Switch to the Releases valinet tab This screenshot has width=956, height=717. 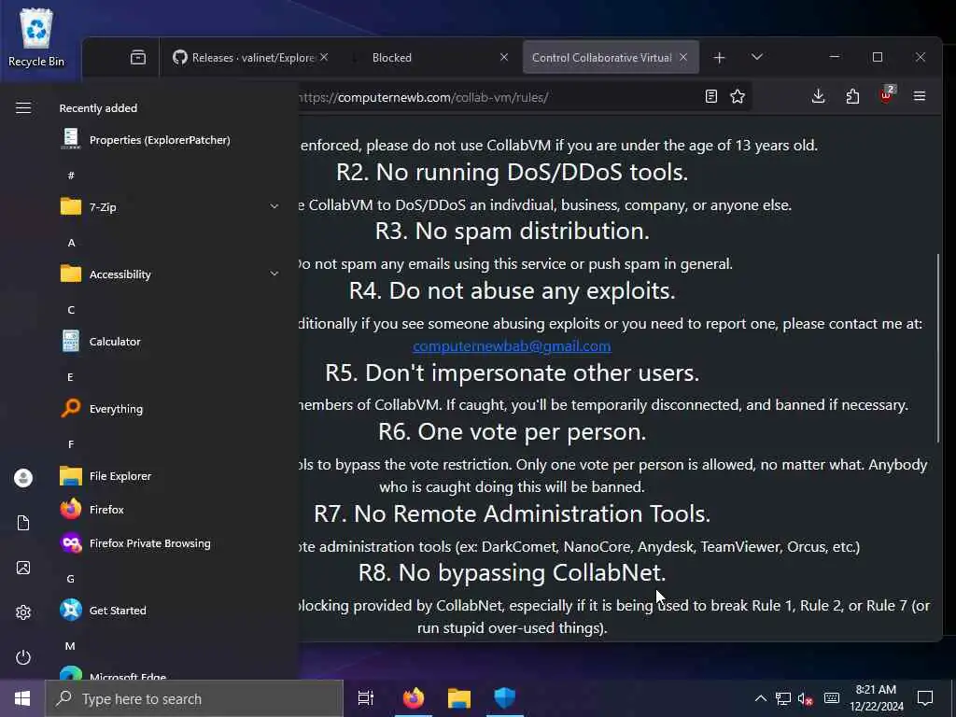244,57
